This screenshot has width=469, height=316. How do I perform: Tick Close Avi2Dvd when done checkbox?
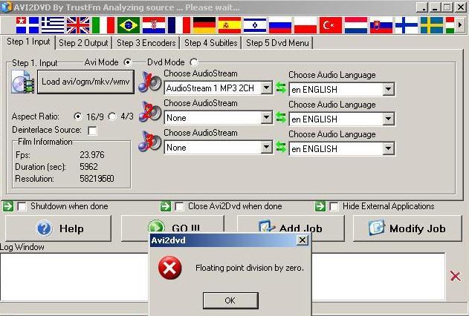(x=179, y=206)
